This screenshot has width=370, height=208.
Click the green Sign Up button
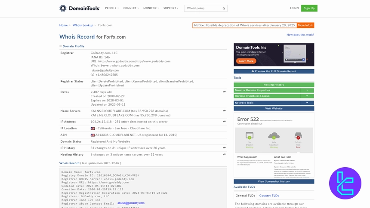pyautogui.click(x=309, y=8)
